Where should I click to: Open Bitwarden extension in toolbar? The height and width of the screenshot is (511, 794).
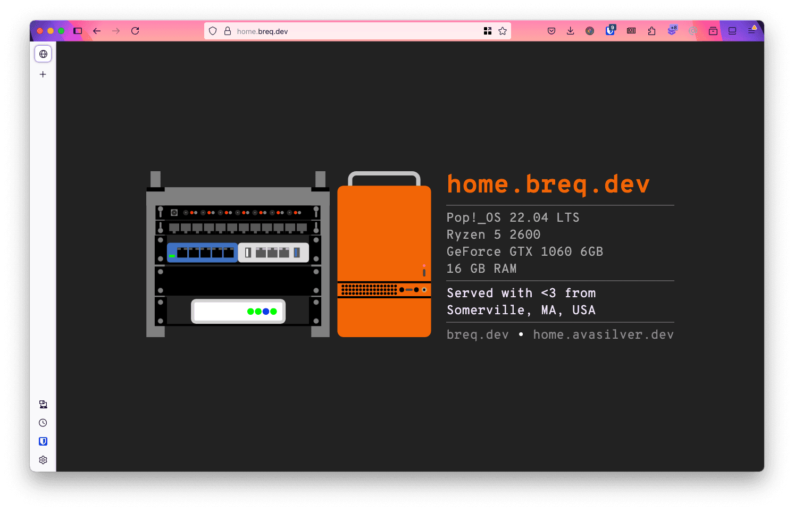[610, 31]
